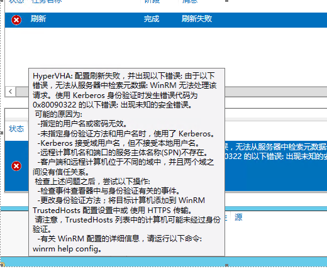The image size is (327, 269).
Task: Select the 刷新 task name cell
Action: (38, 19)
